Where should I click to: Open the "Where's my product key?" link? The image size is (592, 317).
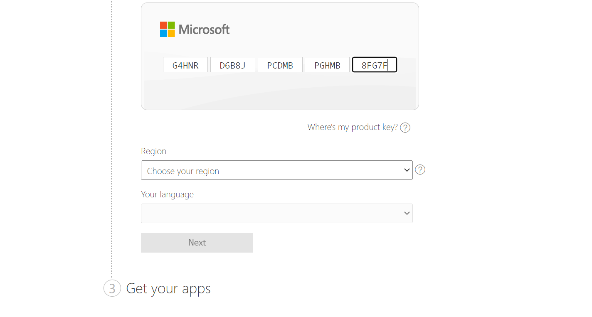pyautogui.click(x=353, y=127)
